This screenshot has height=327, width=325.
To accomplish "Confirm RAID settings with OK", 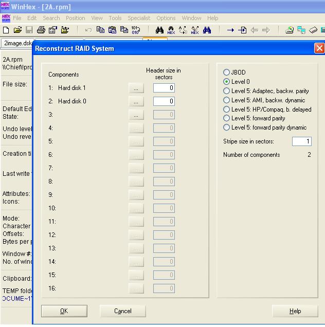I will 64,311.
